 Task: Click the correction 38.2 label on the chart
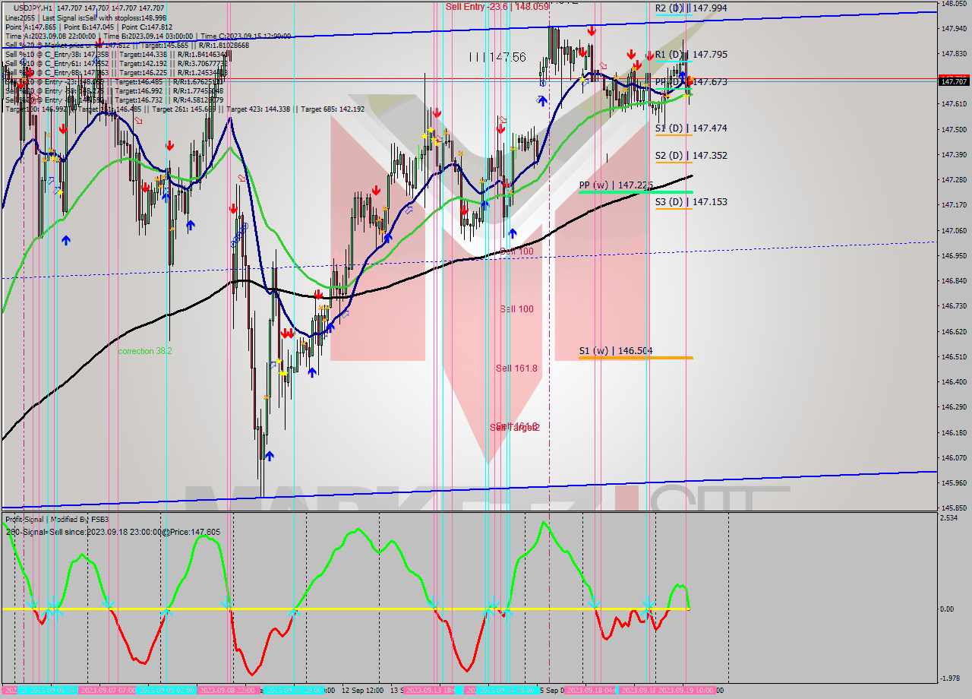click(144, 351)
